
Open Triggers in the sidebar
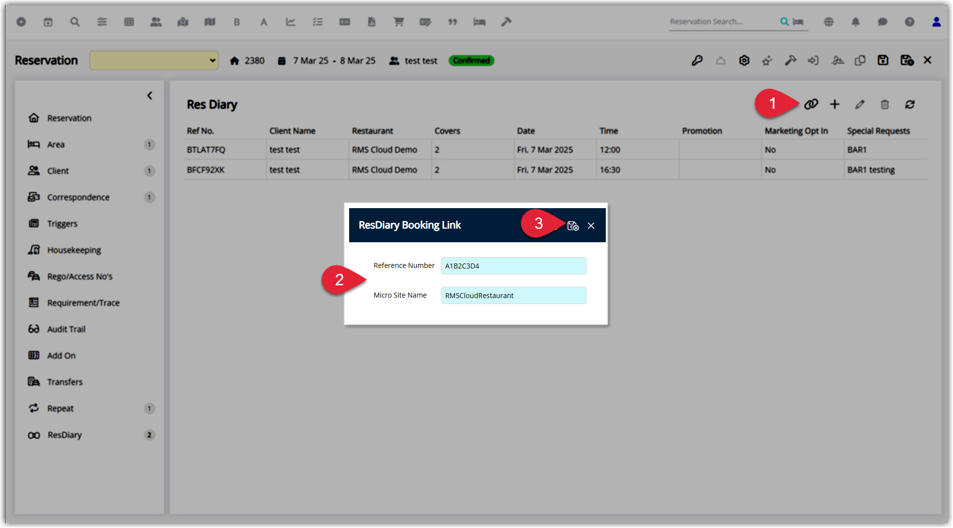click(62, 223)
